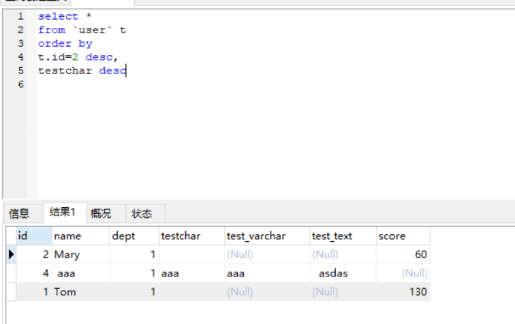This screenshot has width=515, height=324.
Task: Click dept value in Tom's row
Action: [134, 292]
